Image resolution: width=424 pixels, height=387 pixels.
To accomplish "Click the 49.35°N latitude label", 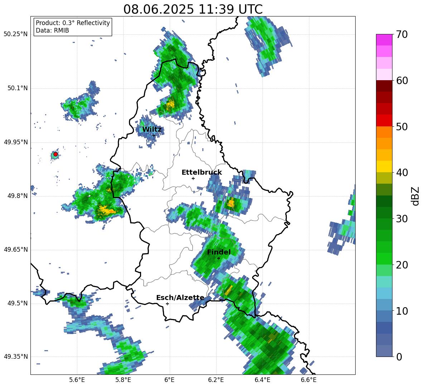I will tap(16, 357).
